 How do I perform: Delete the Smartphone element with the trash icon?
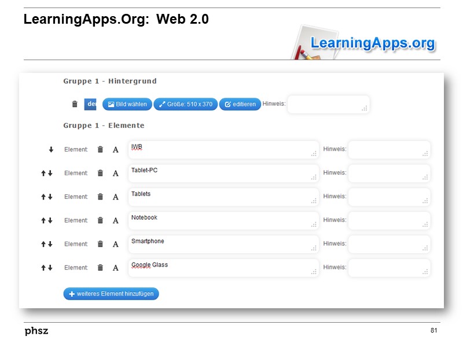point(98,243)
